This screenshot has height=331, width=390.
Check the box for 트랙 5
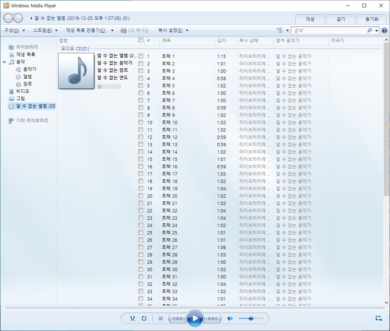[x=141, y=86]
